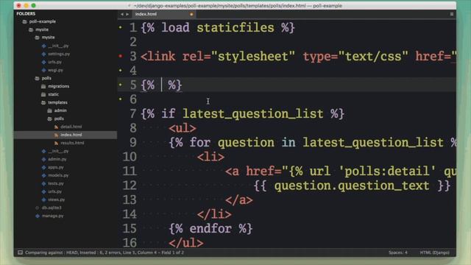Click the HTML file icon beside results.html

point(56,143)
